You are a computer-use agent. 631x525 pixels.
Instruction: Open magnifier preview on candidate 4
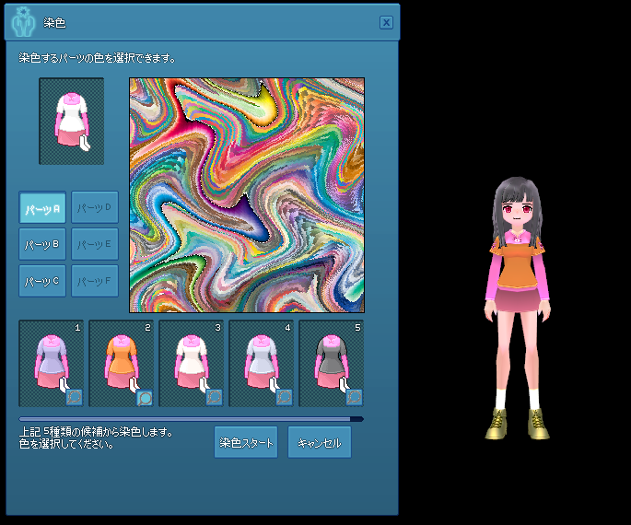(285, 398)
